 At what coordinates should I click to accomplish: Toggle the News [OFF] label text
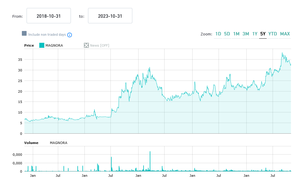pos(100,45)
